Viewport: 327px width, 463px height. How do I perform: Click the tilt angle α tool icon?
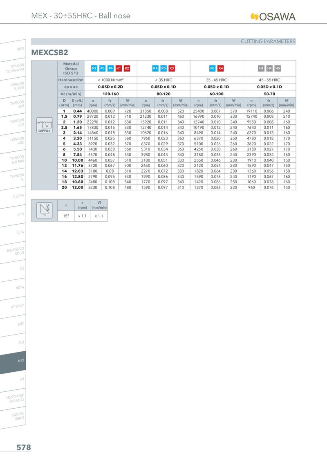(45, 210)
